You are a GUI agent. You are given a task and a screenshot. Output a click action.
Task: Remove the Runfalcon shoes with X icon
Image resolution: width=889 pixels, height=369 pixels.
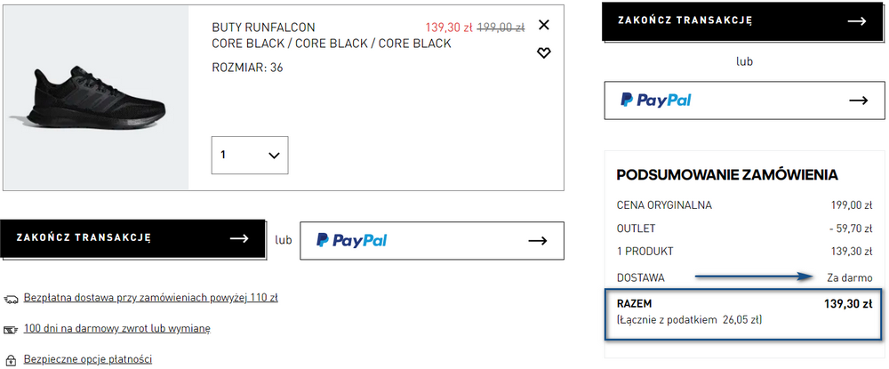(544, 25)
